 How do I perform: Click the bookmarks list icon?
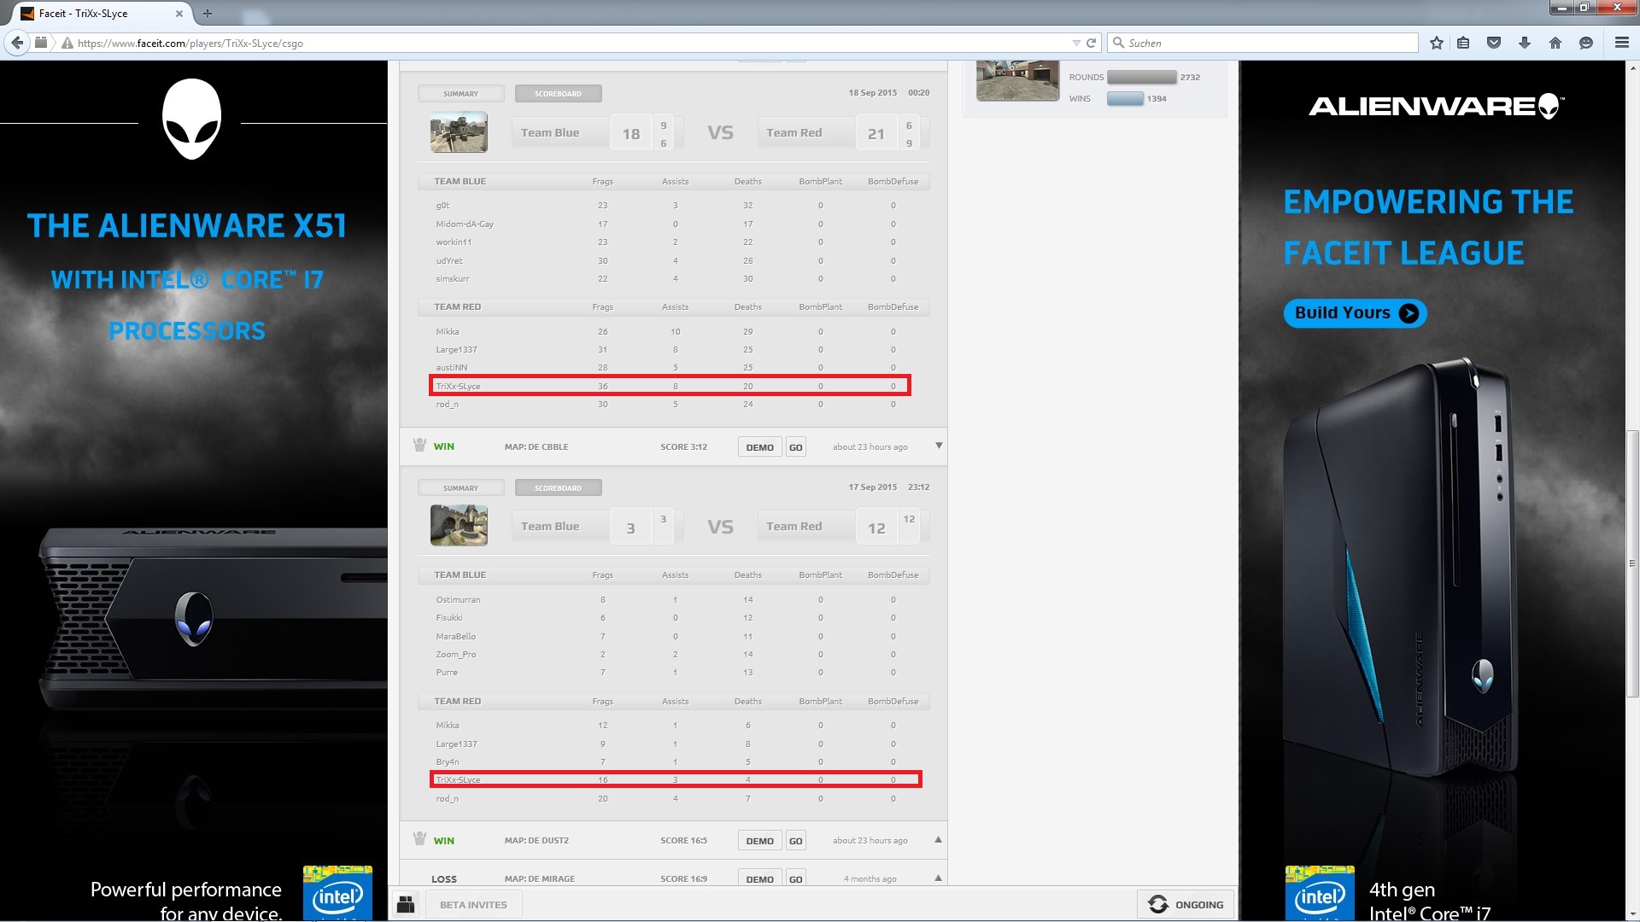tap(1463, 43)
